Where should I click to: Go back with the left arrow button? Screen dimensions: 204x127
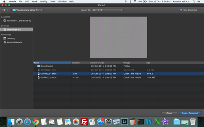point(4,10)
